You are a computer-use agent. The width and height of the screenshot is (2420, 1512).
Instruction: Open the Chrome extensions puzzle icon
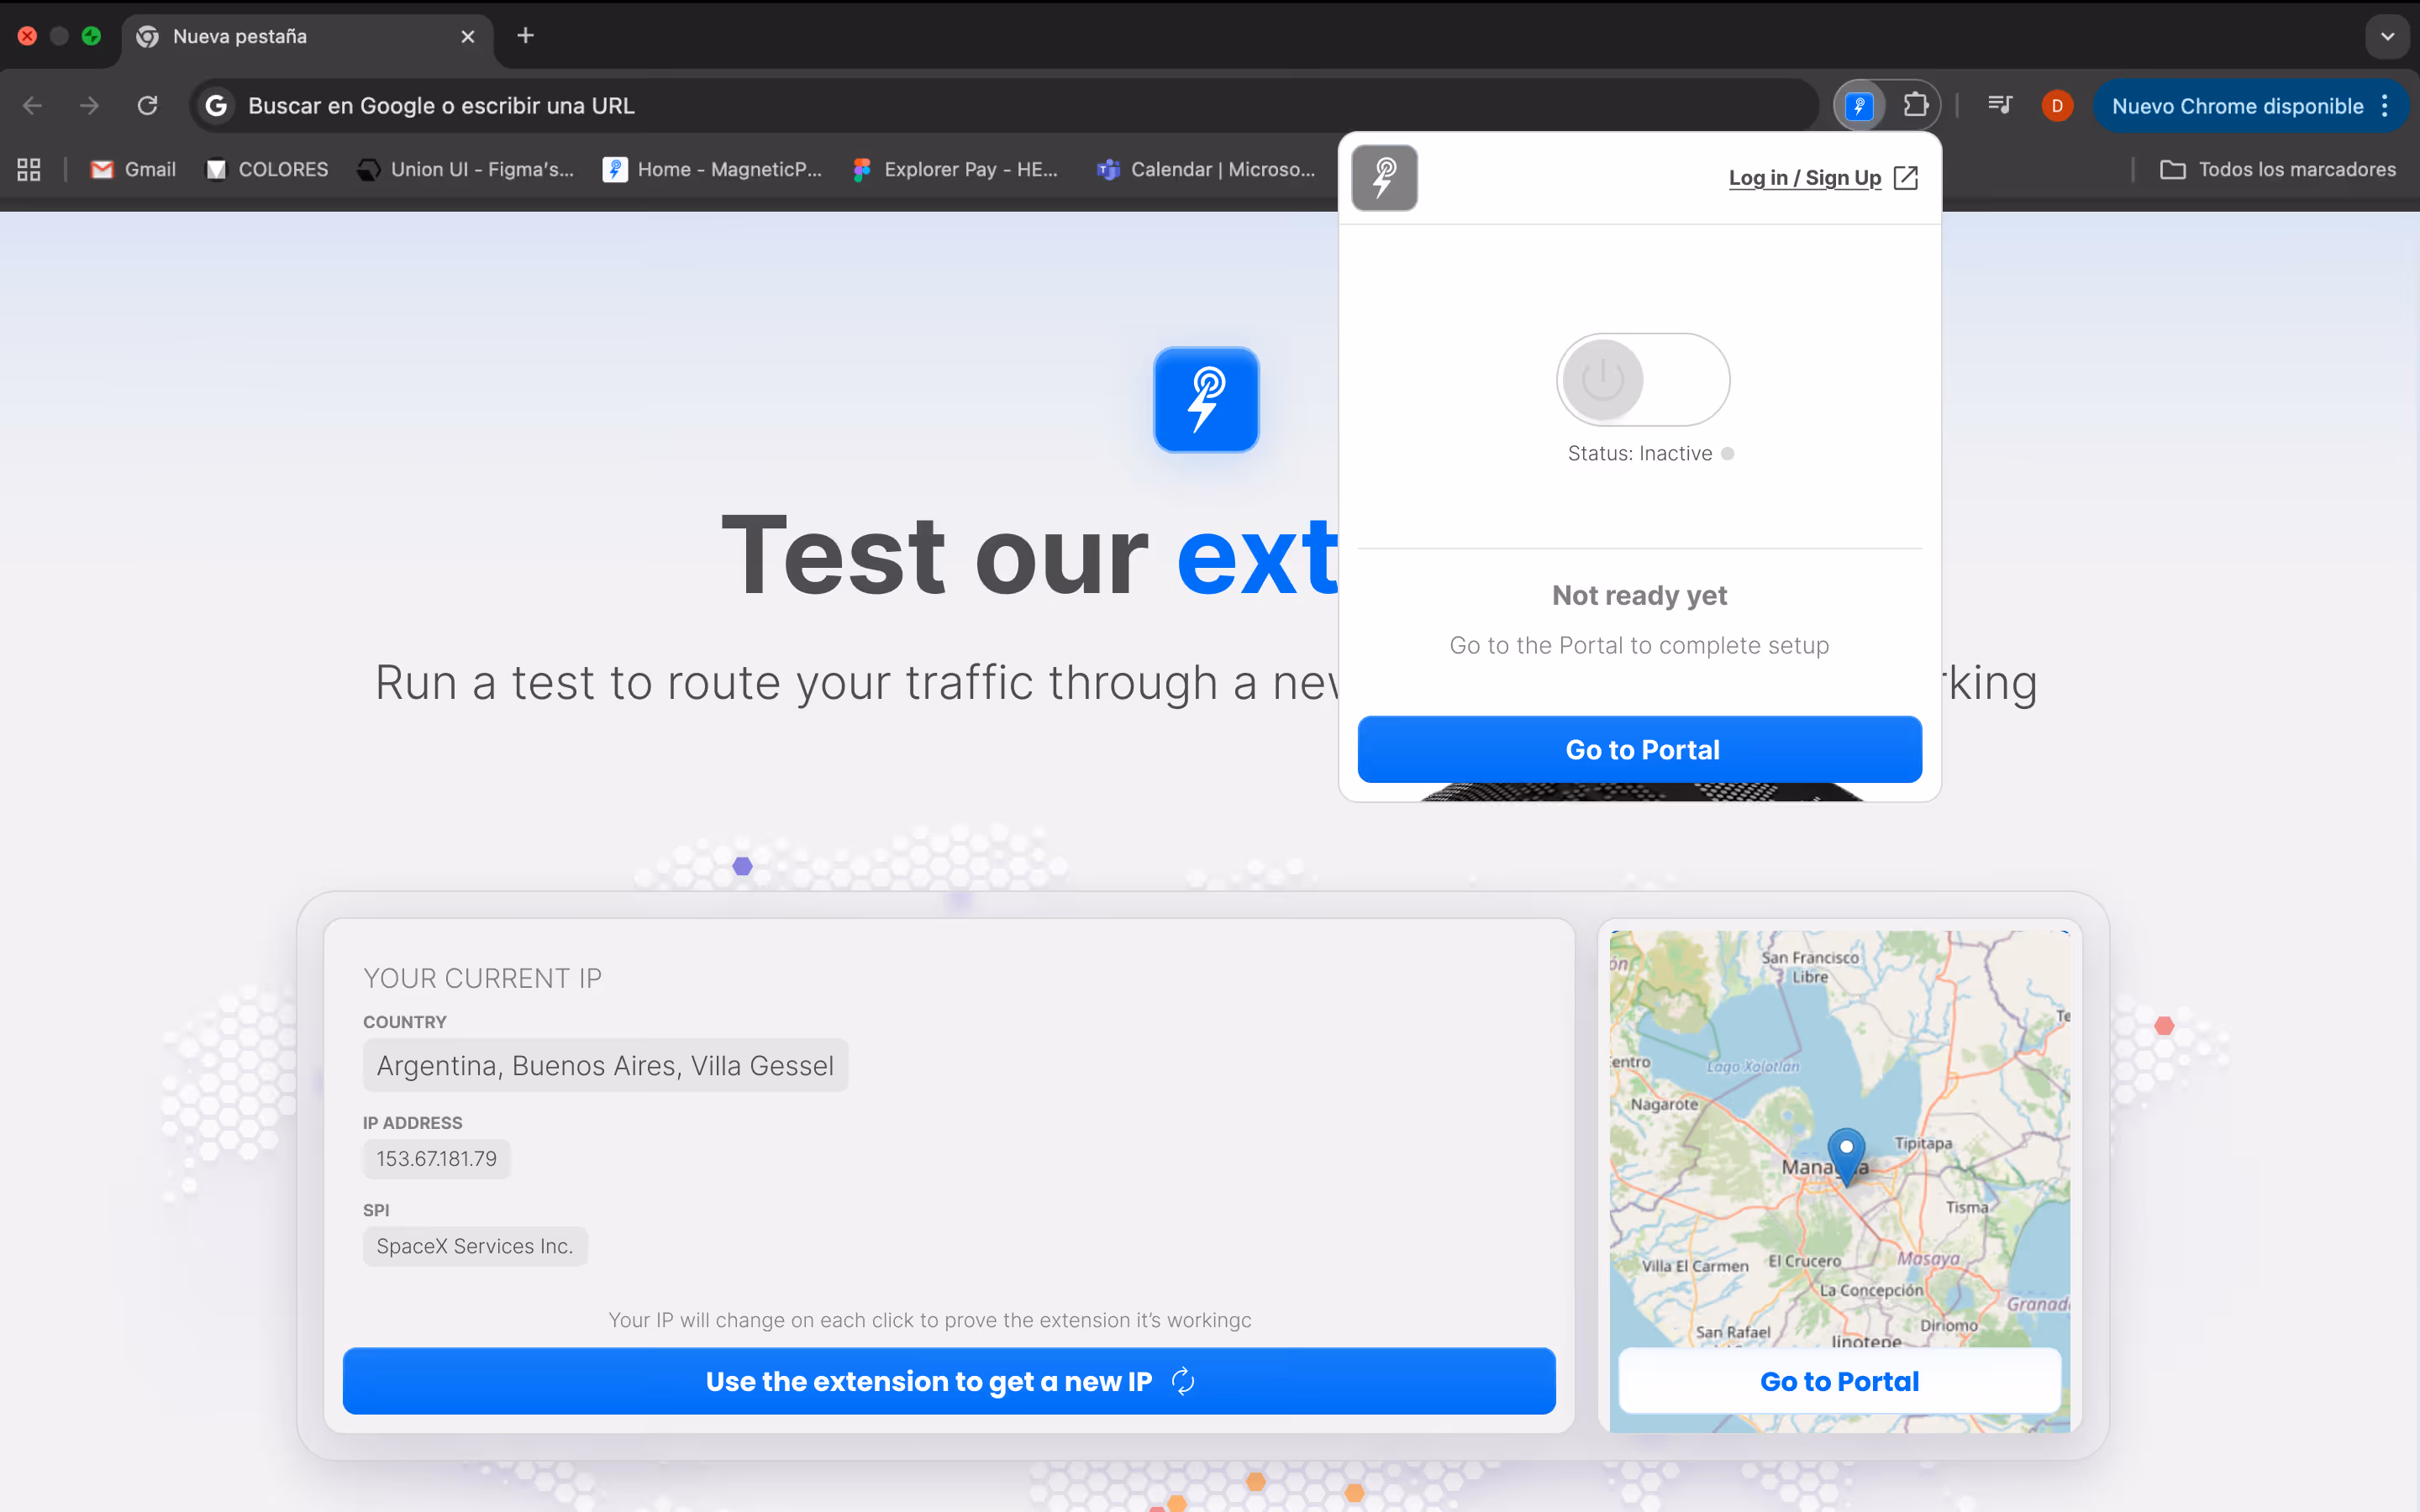click(1915, 105)
